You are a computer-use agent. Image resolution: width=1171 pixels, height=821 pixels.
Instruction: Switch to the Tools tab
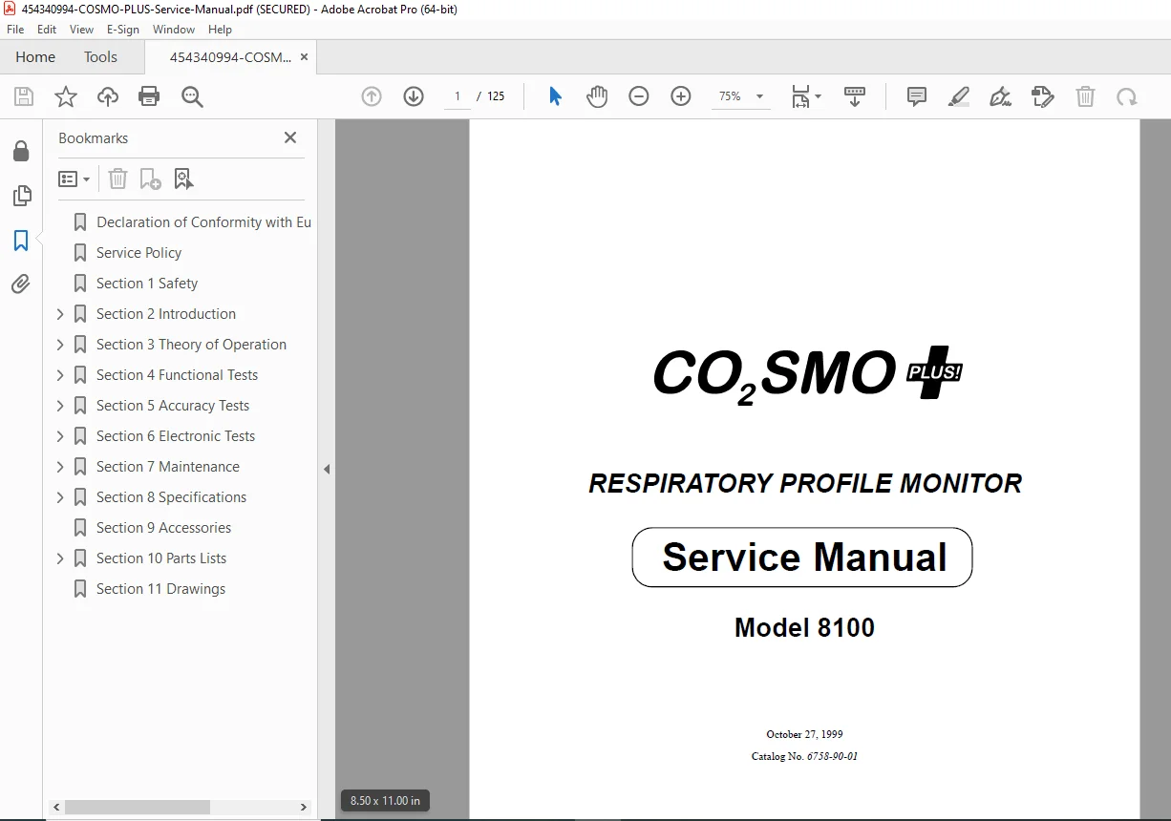[x=100, y=57]
